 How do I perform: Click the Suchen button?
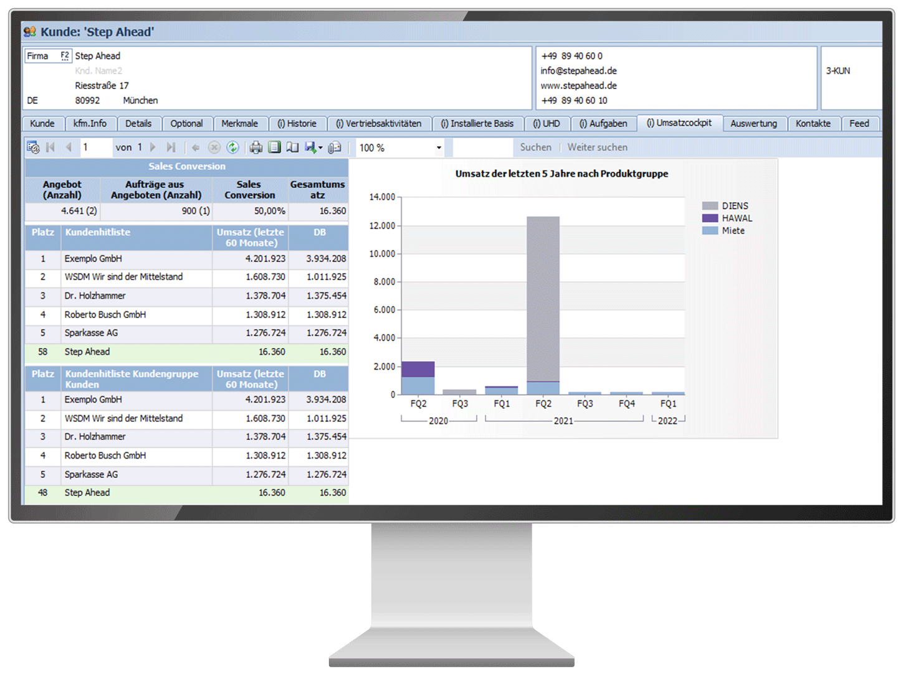point(535,148)
